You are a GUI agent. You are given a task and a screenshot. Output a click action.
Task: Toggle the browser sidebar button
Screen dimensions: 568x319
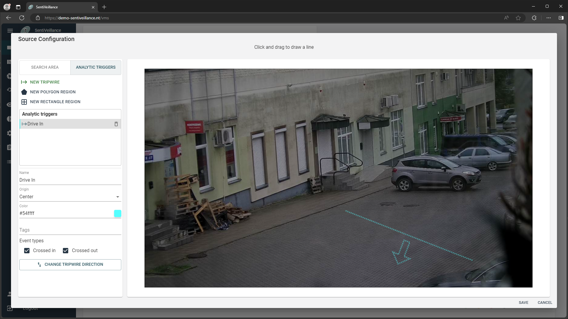pyautogui.click(x=561, y=18)
